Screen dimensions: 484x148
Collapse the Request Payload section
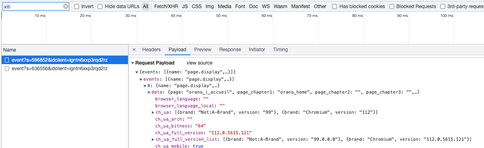[x=133, y=63]
